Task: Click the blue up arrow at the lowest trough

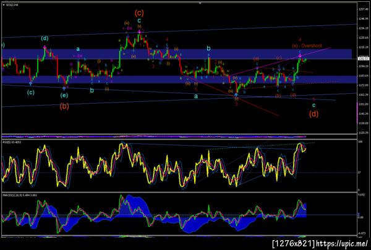Action: pos(236,95)
